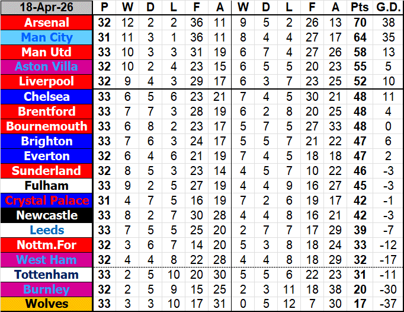Click the Brighton team cell
The height and width of the screenshot is (312, 404).
click(47, 141)
